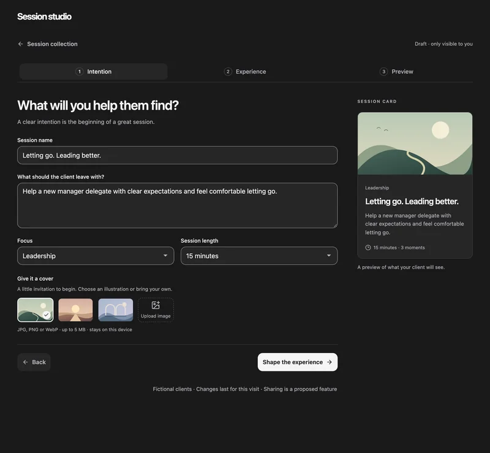Screen dimensions: 490x453
Task: Select the blue arches cover illustration
Action: [x=116, y=310]
